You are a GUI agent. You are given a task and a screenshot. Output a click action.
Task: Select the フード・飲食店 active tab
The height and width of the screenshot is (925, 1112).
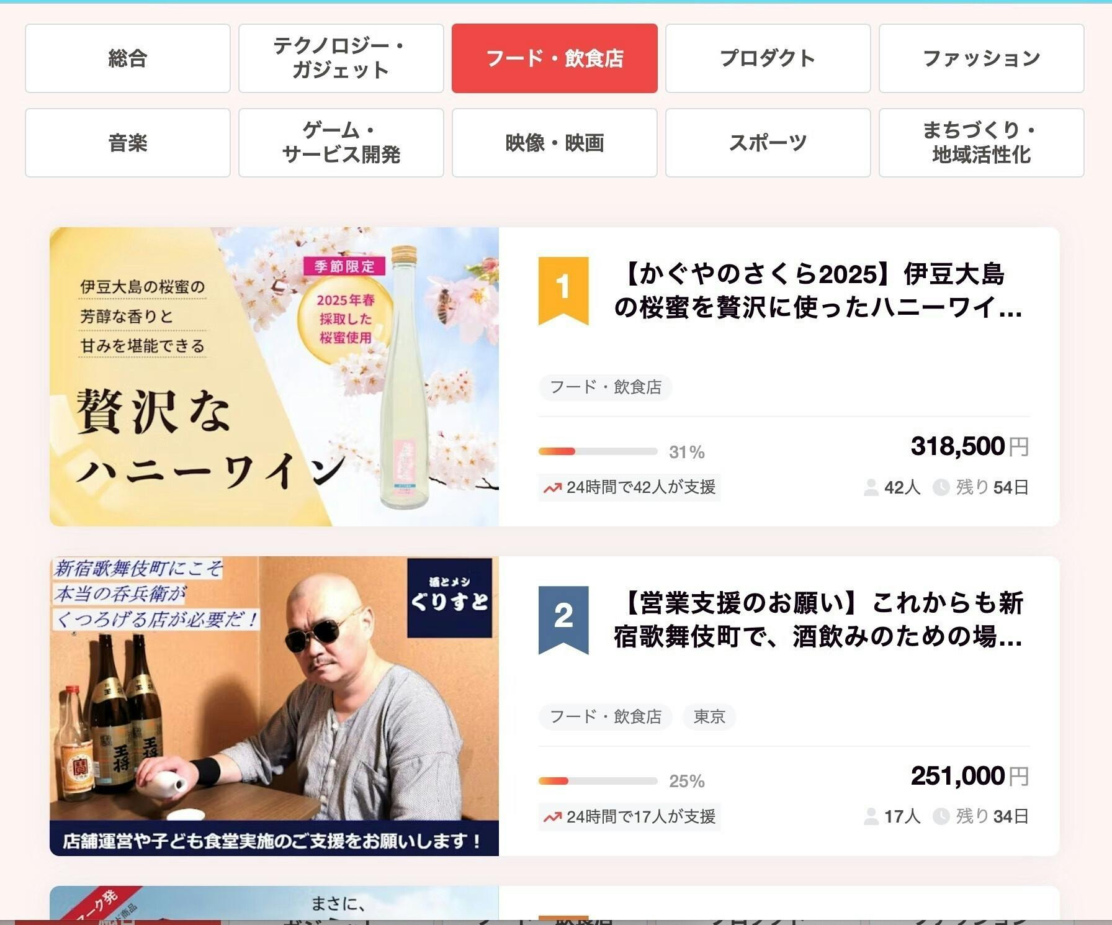tap(555, 58)
